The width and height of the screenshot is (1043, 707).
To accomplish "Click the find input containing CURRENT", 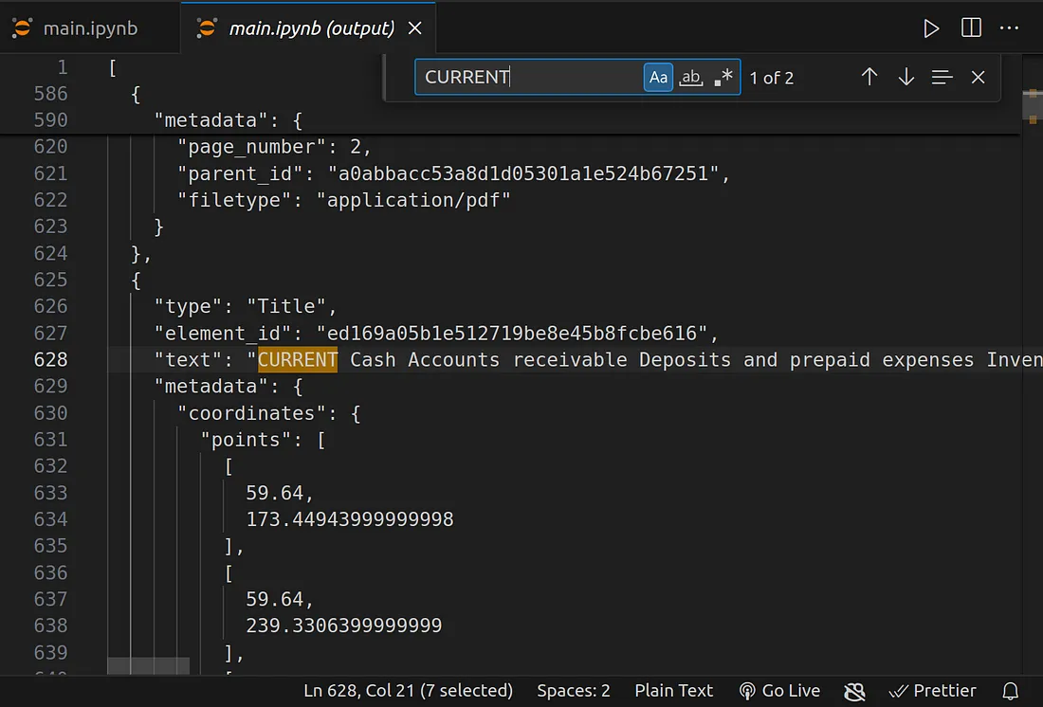I will point(526,78).
